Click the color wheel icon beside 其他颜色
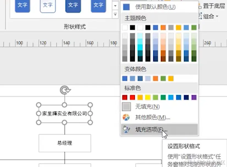Screen dimensions: 227x167 tap(126, 117)
